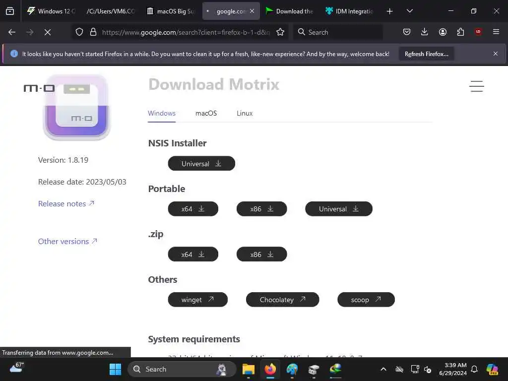Download NSIS Installer Universal
Screen dimensions: 508x381
[201, 164]
